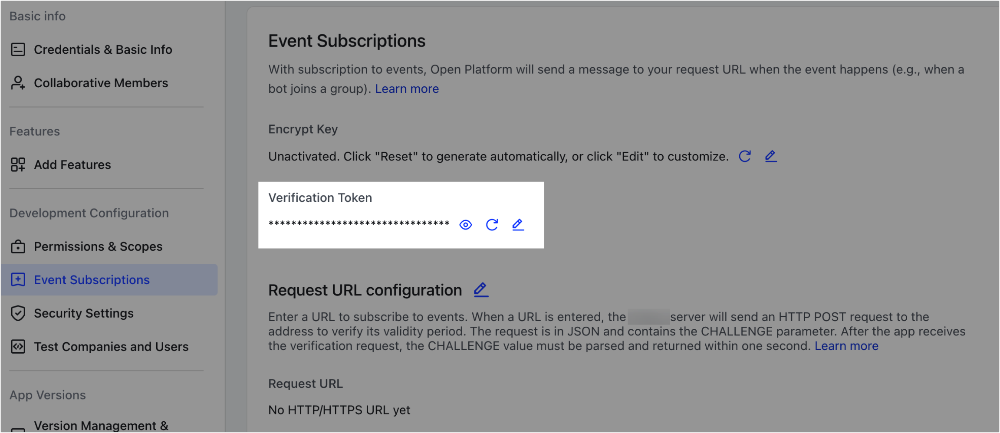Edit the Encrypt Key with pencil icon
This screenshot has width=1000, height=433.
(x=770, y=156)
